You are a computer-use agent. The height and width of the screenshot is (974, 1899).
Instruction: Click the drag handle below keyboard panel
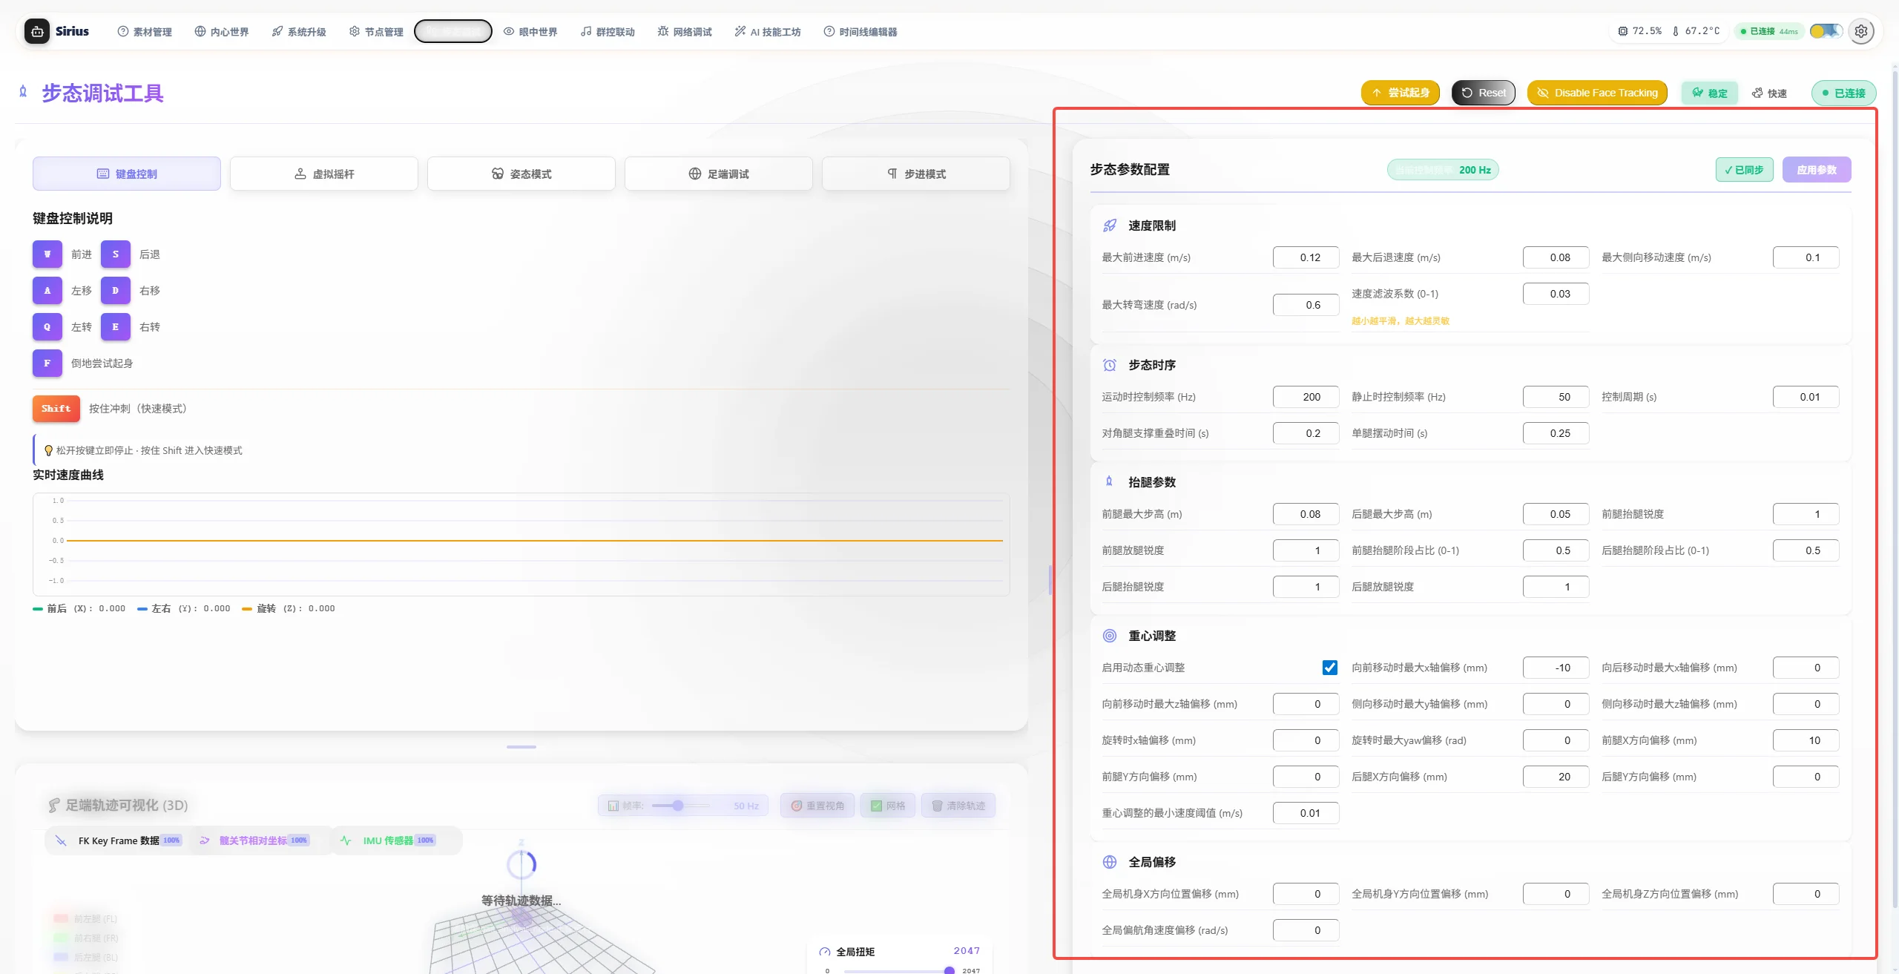point(521,747)
